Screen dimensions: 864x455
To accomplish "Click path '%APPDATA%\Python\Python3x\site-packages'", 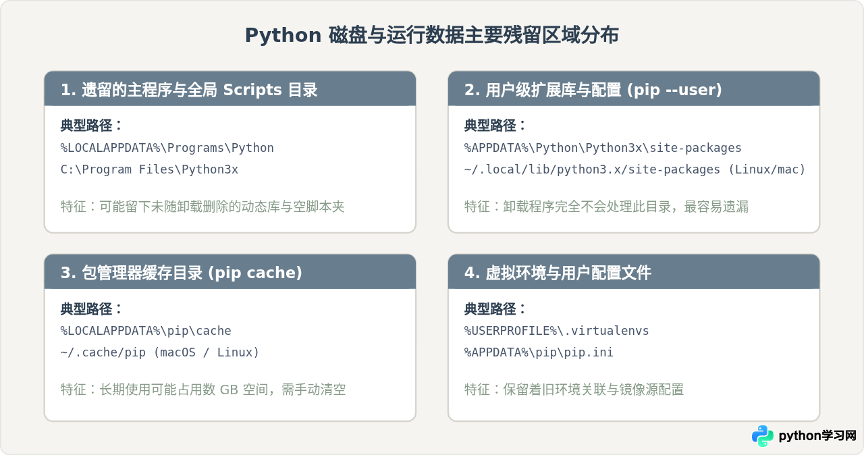I will coord(603,148).
